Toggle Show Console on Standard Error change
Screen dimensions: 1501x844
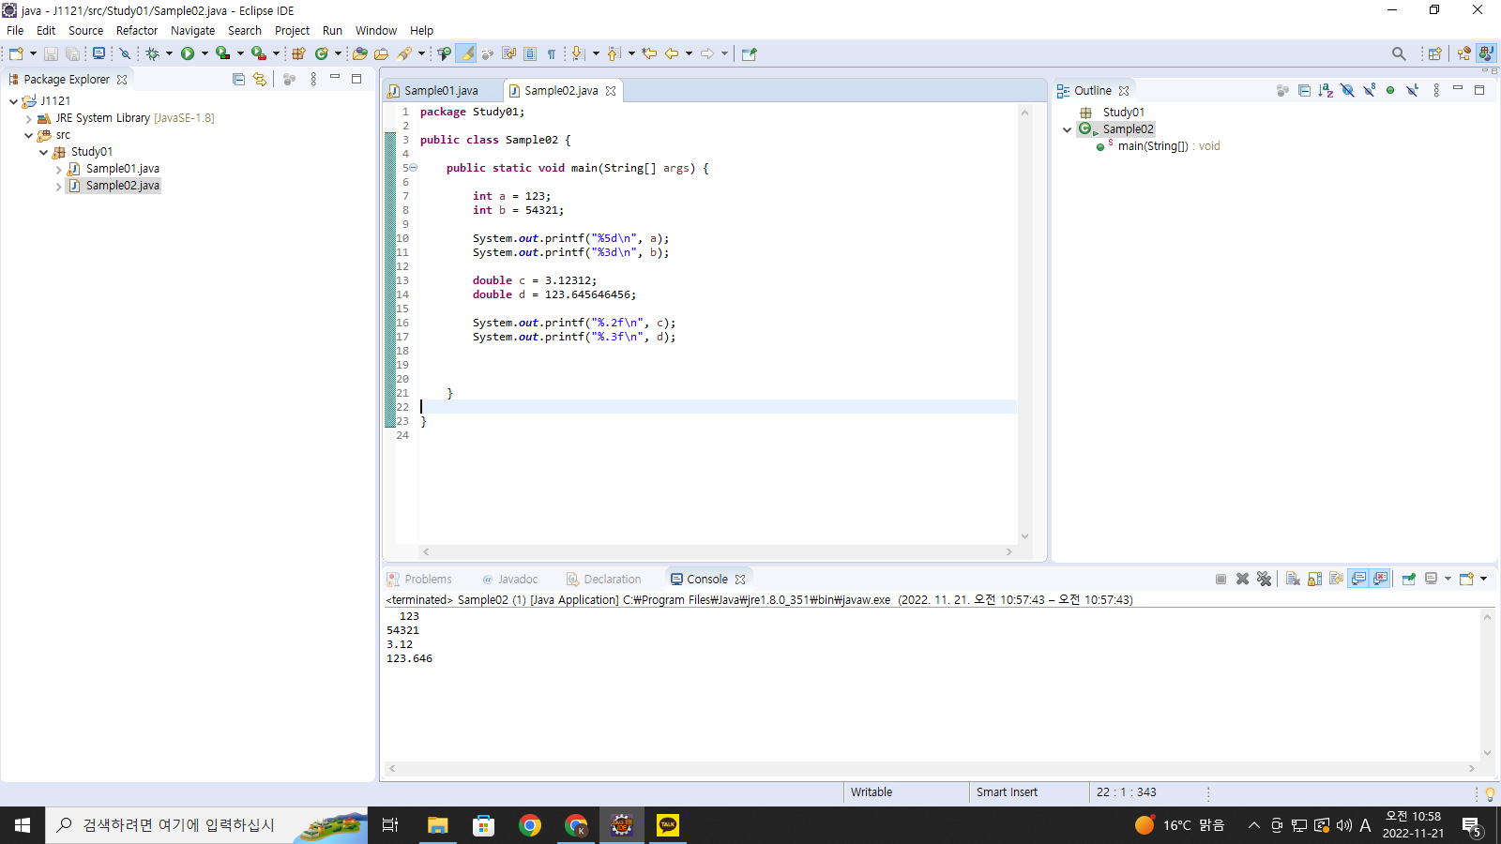(x=1380, y=579)
